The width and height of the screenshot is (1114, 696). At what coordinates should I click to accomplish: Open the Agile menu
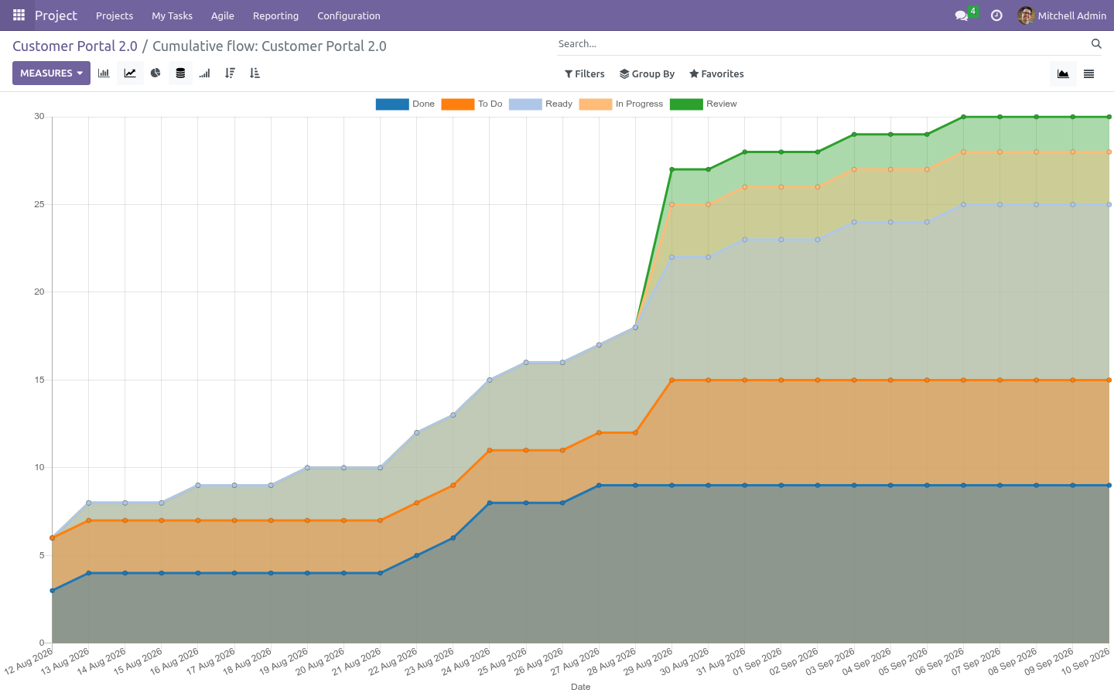tap(223, 15)
